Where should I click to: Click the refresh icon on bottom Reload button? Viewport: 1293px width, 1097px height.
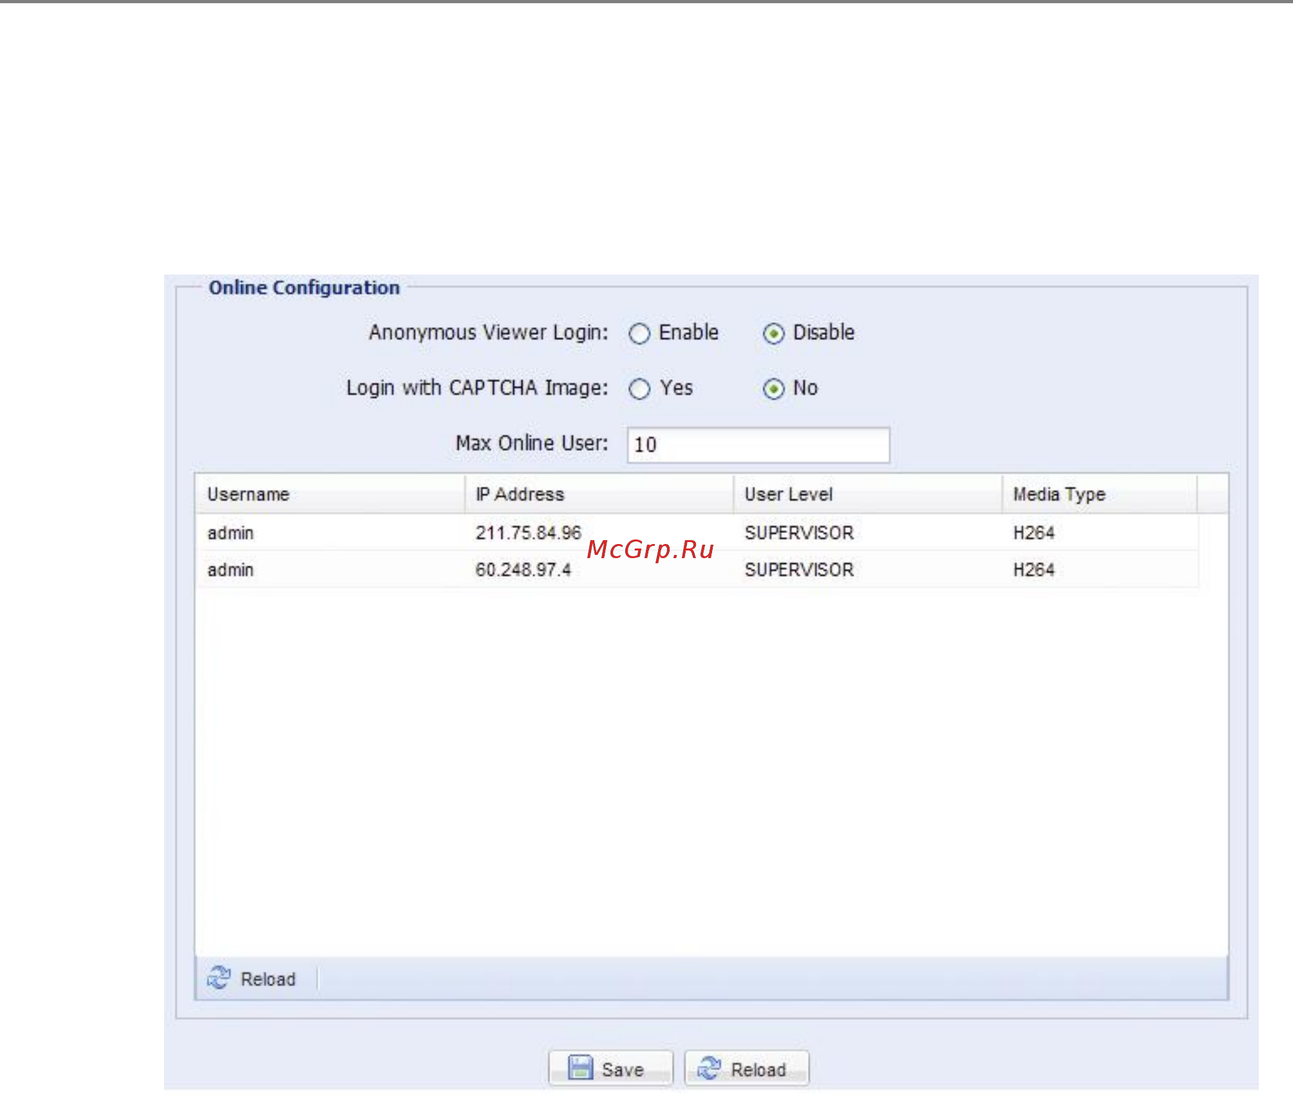(710, 1067)
